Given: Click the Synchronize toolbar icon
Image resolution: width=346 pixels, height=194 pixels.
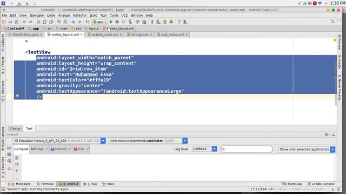Looking at the screenshot, I should point(17,22).
